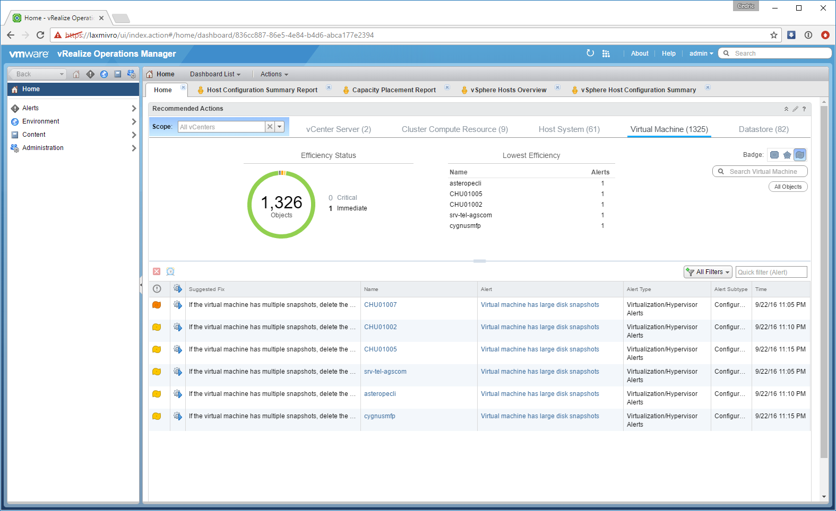Select the Risk badge toggle
836x511 pixels.
tap(787, 155)
